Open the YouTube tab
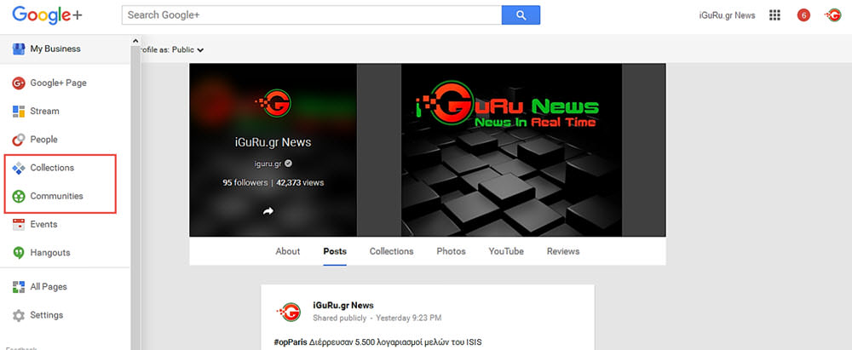This screenshot has height=350, width=852. click(x=506, y=251)
